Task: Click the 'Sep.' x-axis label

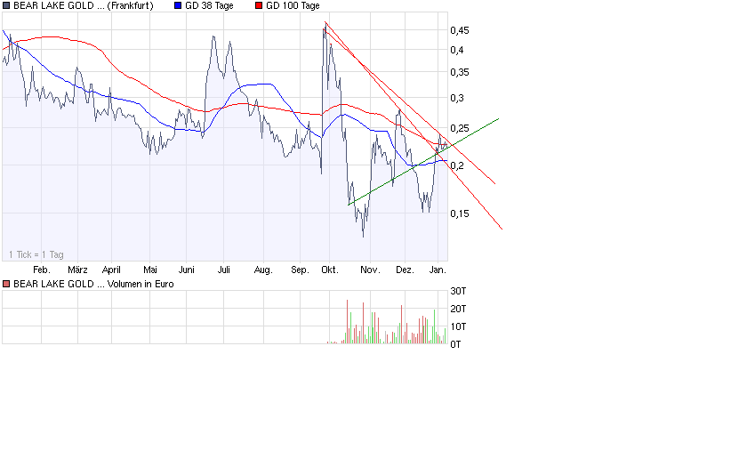Action: tap(300, 270)
